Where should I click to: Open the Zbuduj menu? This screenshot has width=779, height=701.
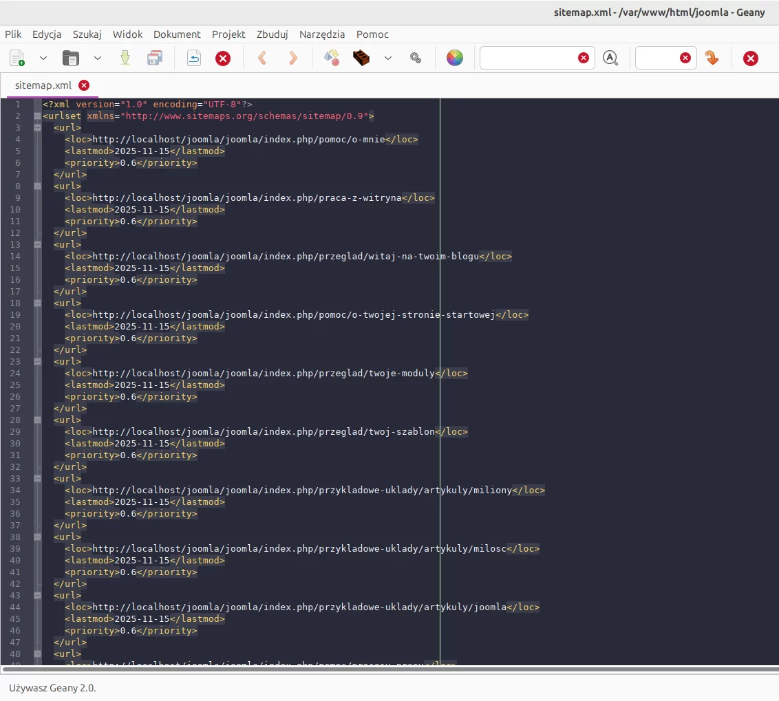(273, 34)
